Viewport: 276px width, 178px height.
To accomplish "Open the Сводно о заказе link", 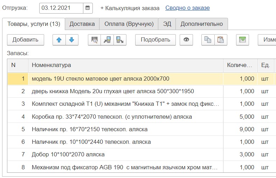I will pyautogui.click(x=187, y=8).
